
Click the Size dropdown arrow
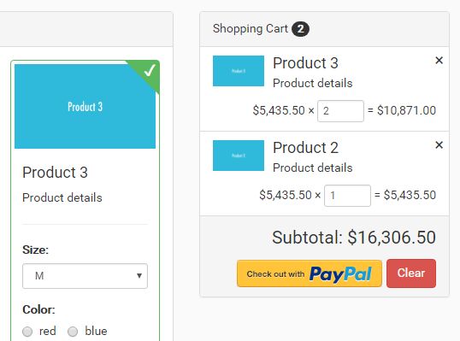139,276
